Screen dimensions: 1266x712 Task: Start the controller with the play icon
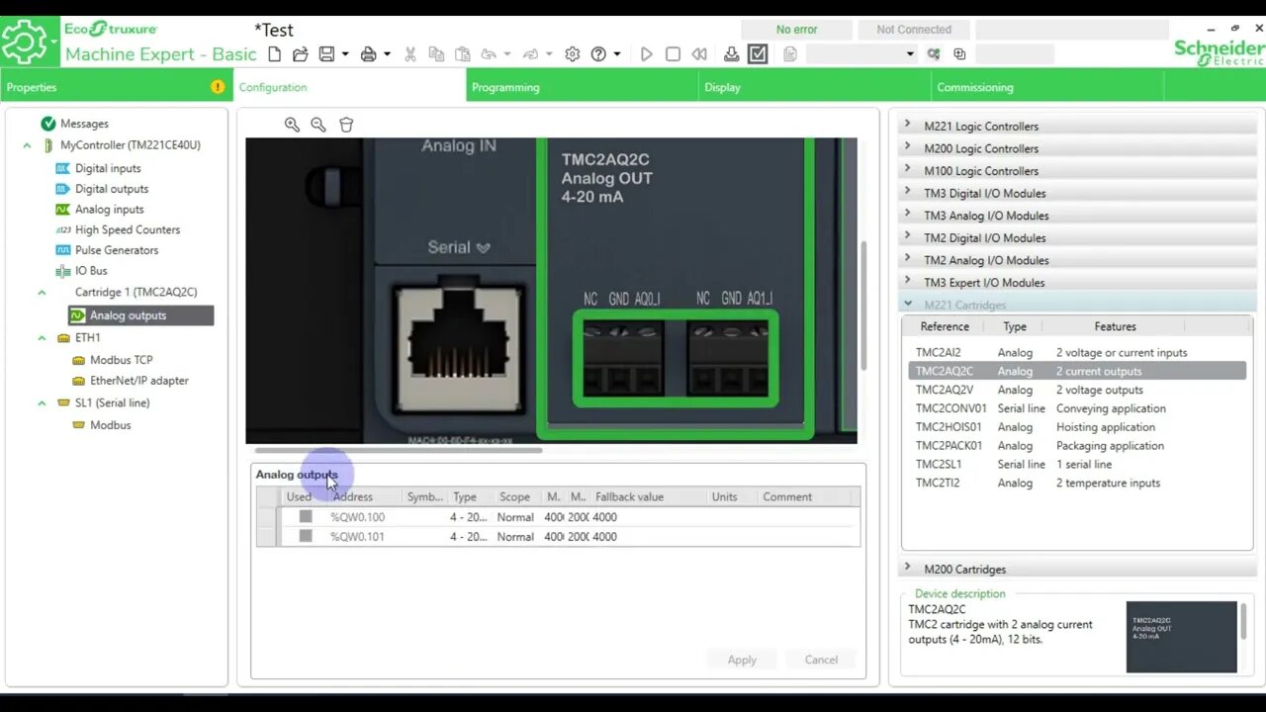[x=646, y=54]
